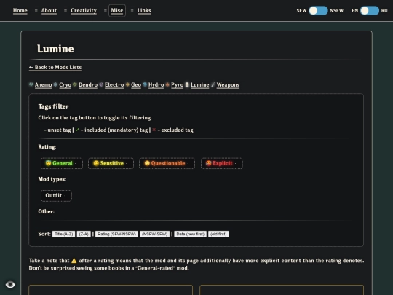Click the Hydro element icon
This screenshot has width=393, height=295.
pyautogui.click(x=145, y=84)
